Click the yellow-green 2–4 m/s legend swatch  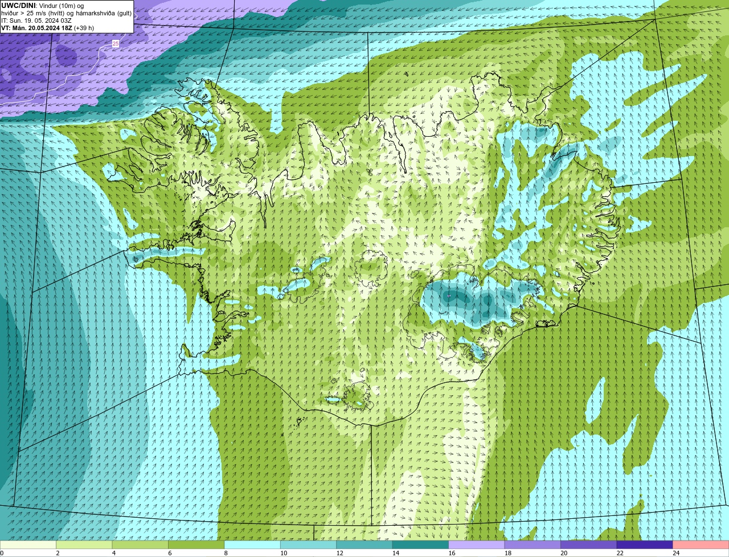pyautogui.click(x=84, y=545)
